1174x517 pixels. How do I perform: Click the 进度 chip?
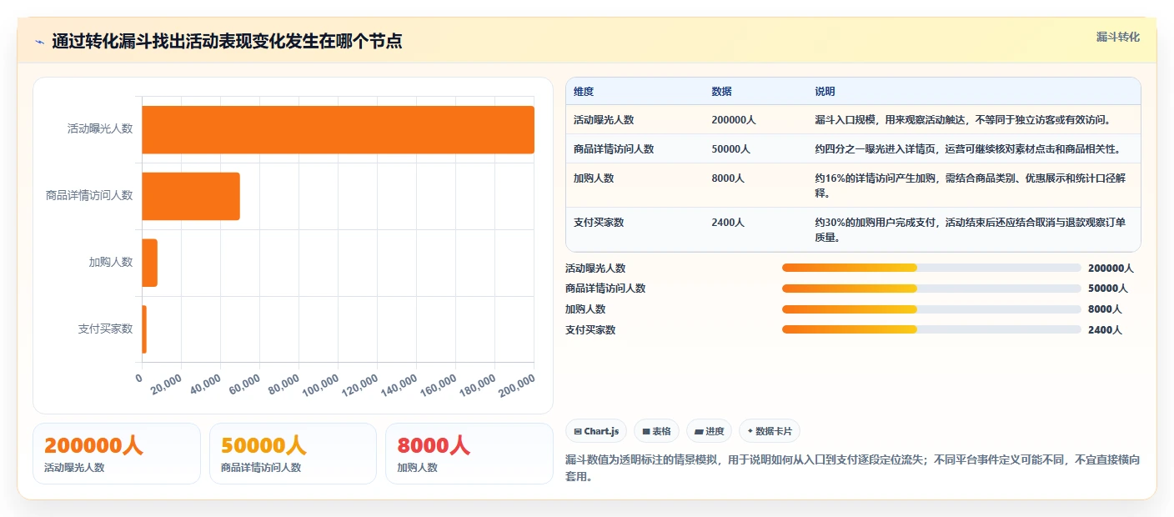tap(710, 431)
